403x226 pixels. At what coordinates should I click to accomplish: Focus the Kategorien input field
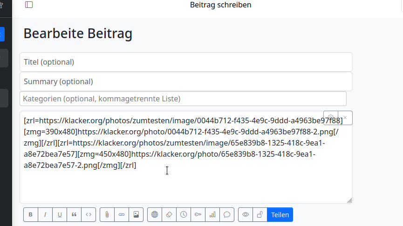pos(183,99)
